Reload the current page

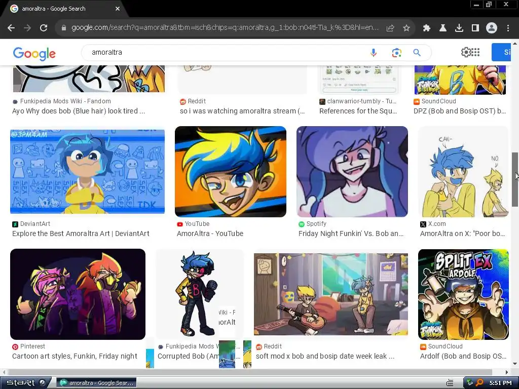click(x=44, y=28)
